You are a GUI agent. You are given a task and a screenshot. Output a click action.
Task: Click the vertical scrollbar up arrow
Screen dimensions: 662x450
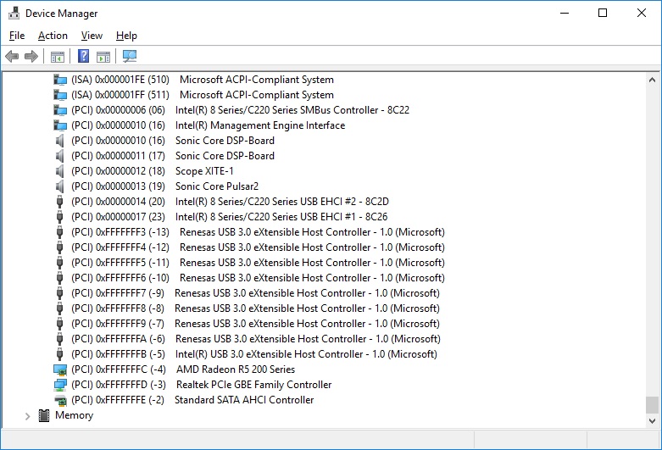[x=652, y=80]
